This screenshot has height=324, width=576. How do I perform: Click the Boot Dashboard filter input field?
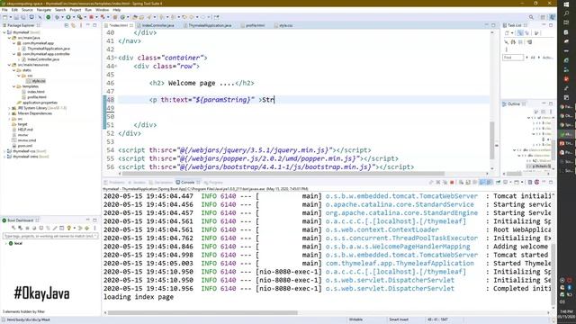(50, 236)
